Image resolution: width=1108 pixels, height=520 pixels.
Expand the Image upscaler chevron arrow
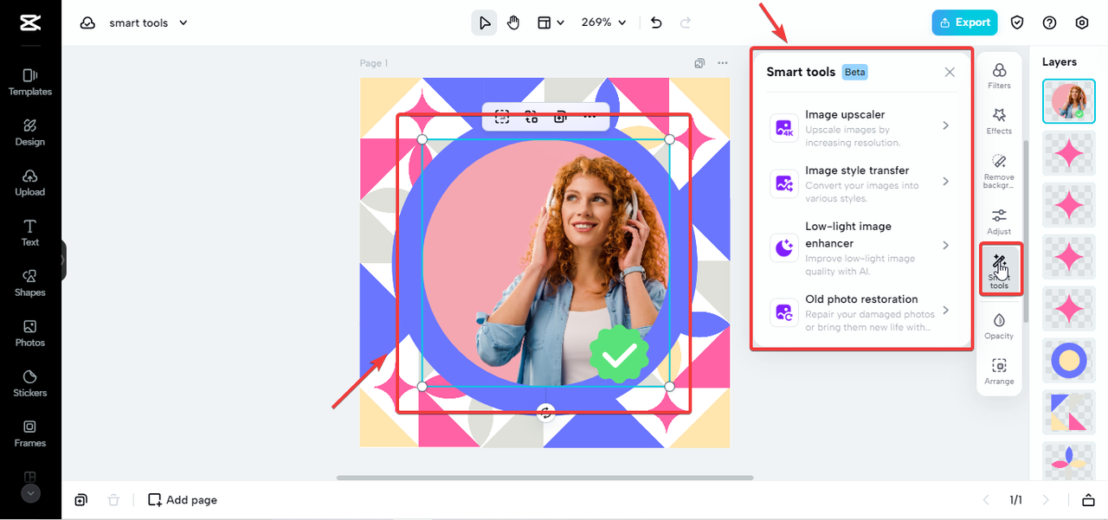[x=946, y=125]
